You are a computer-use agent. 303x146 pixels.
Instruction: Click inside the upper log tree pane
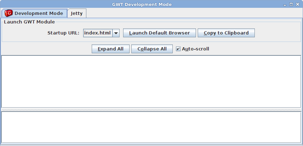(x=151, y=82)
